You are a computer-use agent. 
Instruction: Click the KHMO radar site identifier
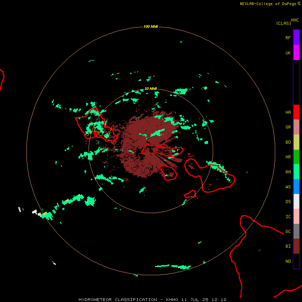(172, 300)
